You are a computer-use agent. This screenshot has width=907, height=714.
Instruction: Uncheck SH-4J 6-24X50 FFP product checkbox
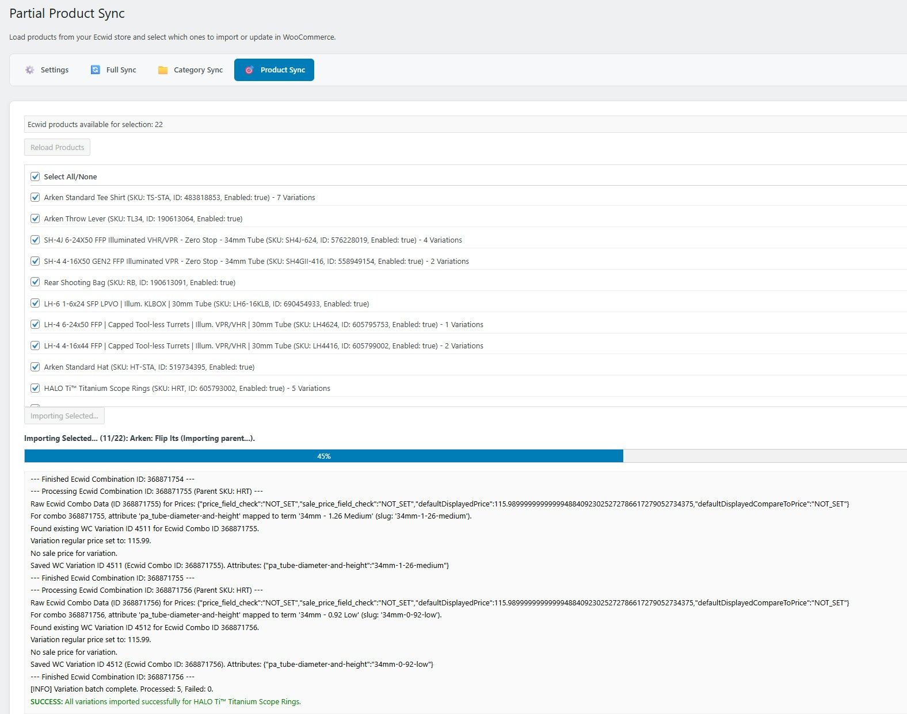click(x=35, y=240)
